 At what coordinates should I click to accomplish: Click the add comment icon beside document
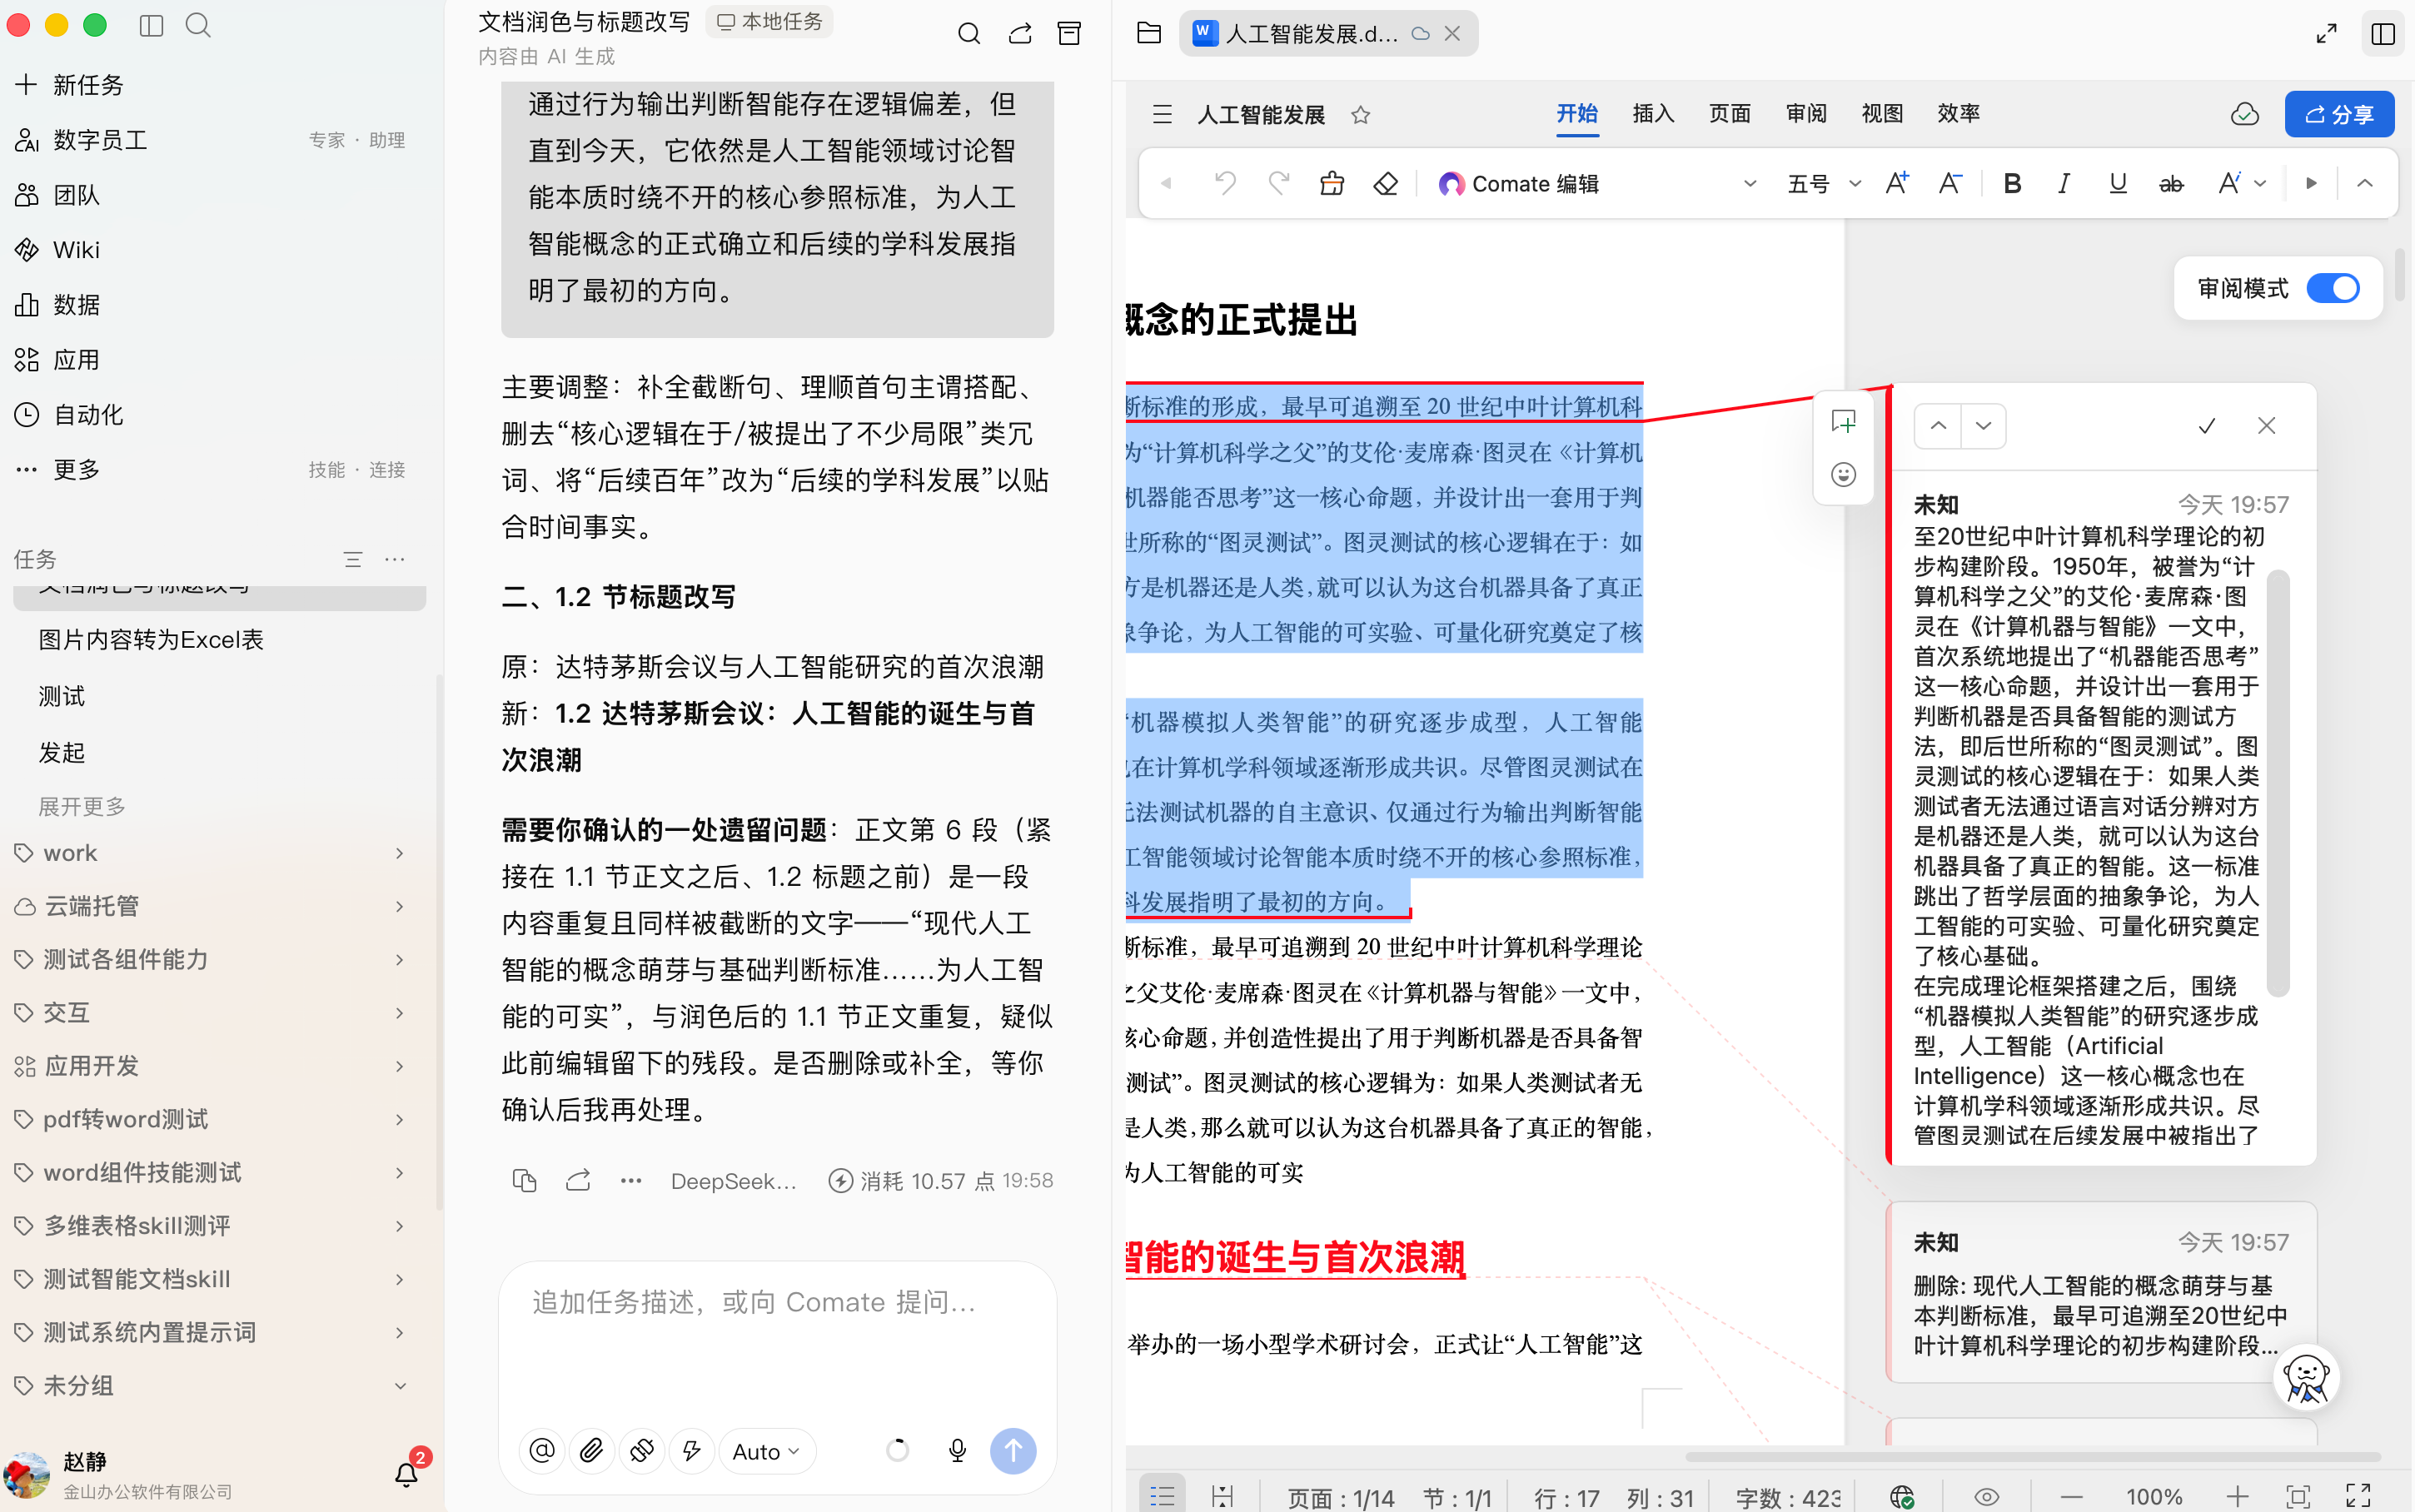click(x=1843, y=421)
